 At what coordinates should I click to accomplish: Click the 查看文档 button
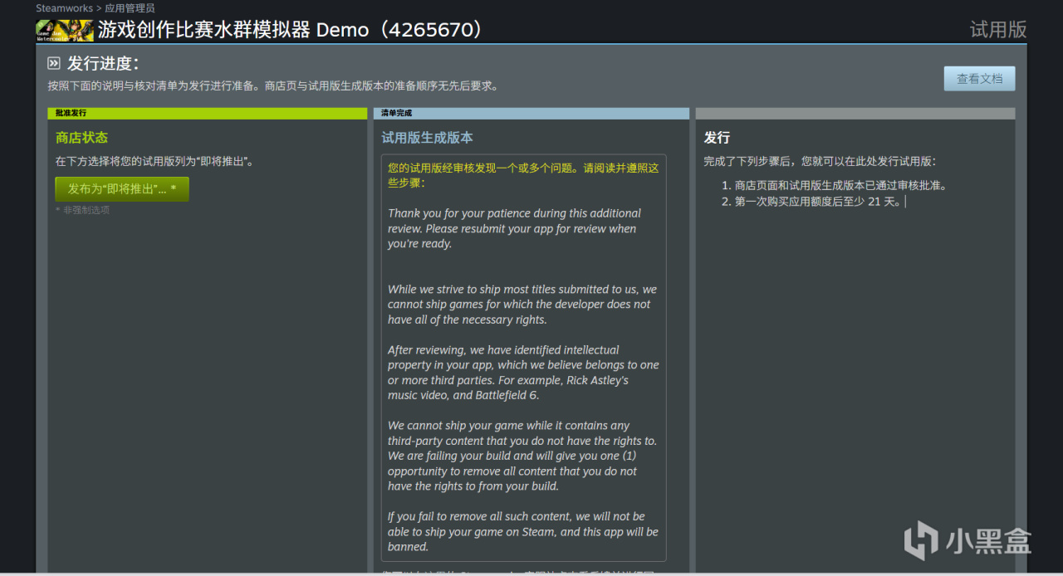pos(979,79)
